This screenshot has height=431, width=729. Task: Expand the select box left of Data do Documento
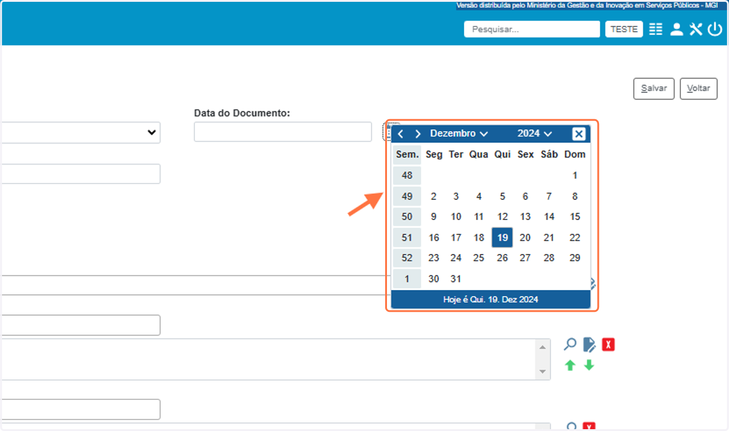[80, 133]
